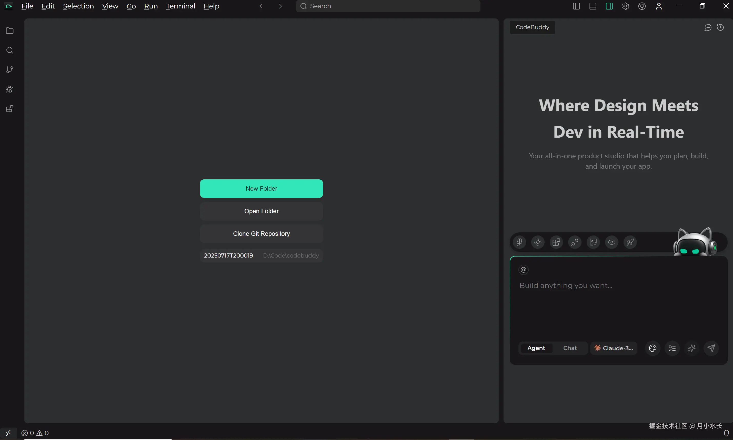
Task: Click the send message paper-plane icon
Action: pyautogui.click(x=711, y=348)
